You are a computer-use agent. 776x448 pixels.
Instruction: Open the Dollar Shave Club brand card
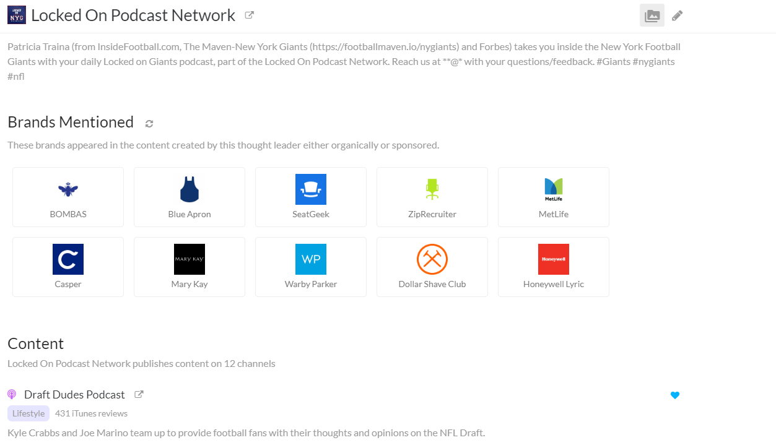(x=432, y=267)
